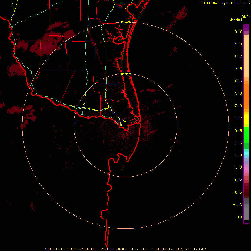
Task: Click the 1.0 value on color scale
Action: (x=238, y=168)
